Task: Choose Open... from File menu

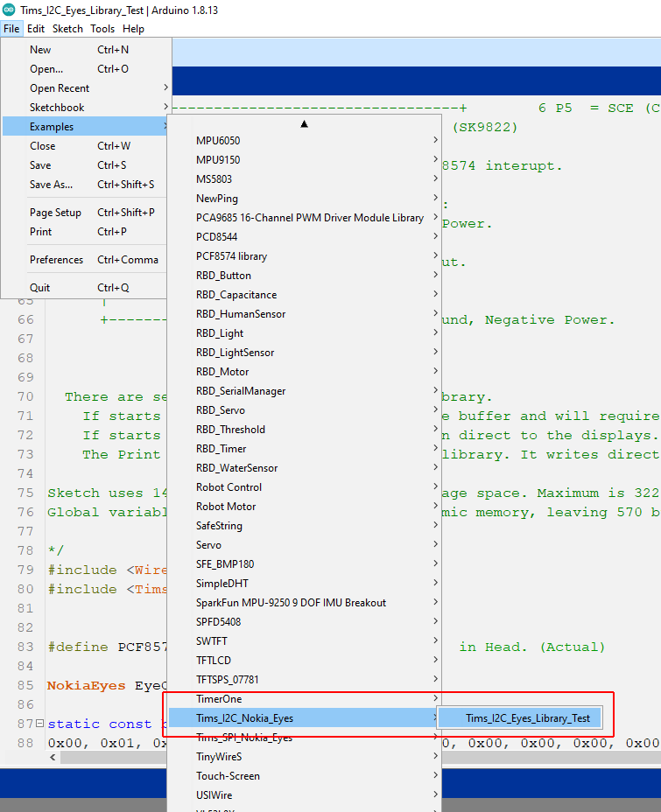Action: coord(86,69)
